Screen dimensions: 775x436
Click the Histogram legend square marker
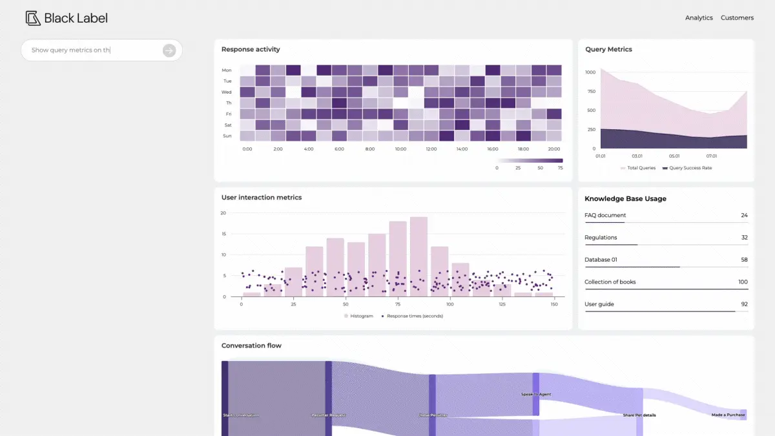tap(346, 316)
